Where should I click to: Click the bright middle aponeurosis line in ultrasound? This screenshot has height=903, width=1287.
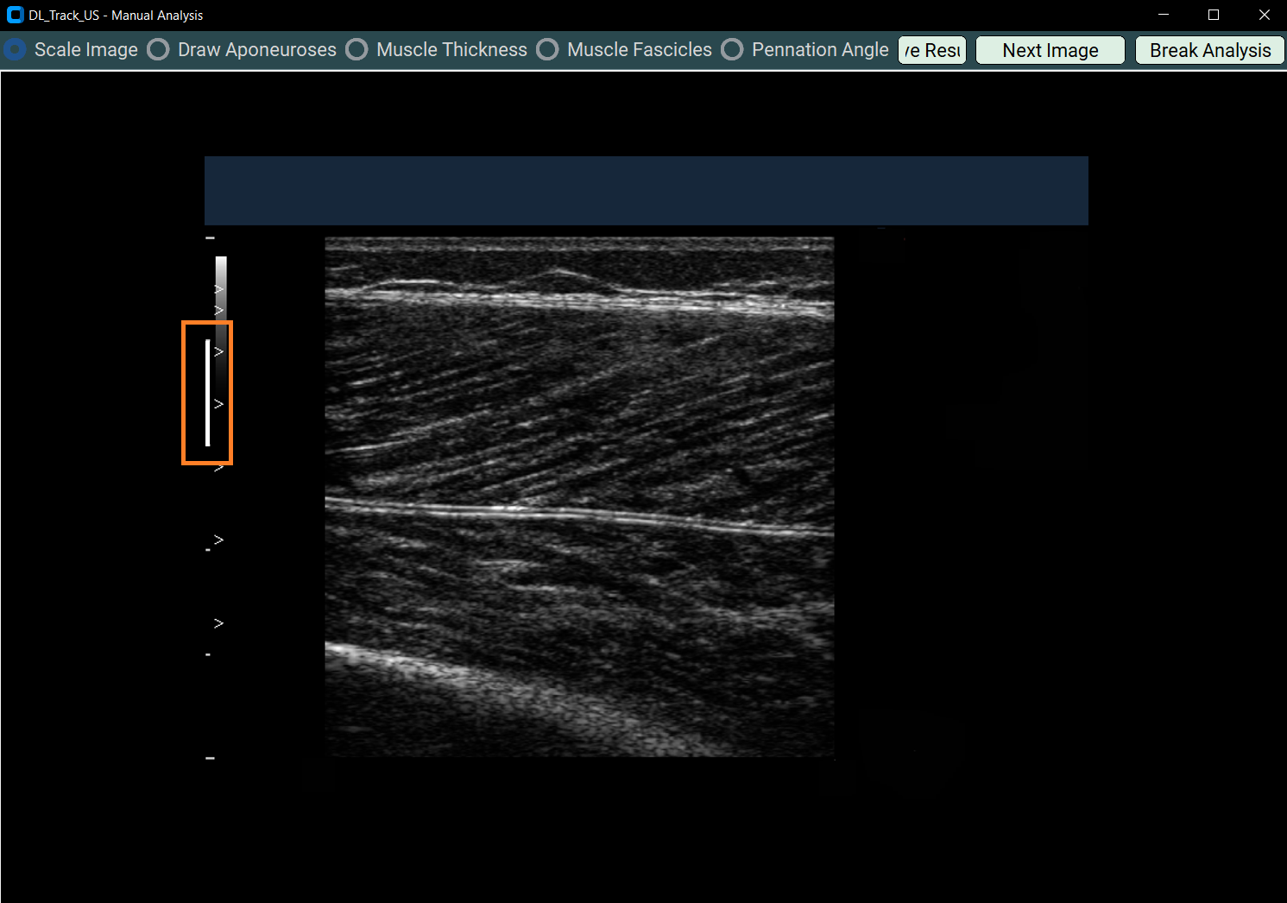[x=578, y=515]
